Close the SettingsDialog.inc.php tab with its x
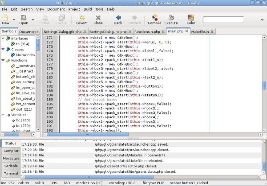 [130, 32]
